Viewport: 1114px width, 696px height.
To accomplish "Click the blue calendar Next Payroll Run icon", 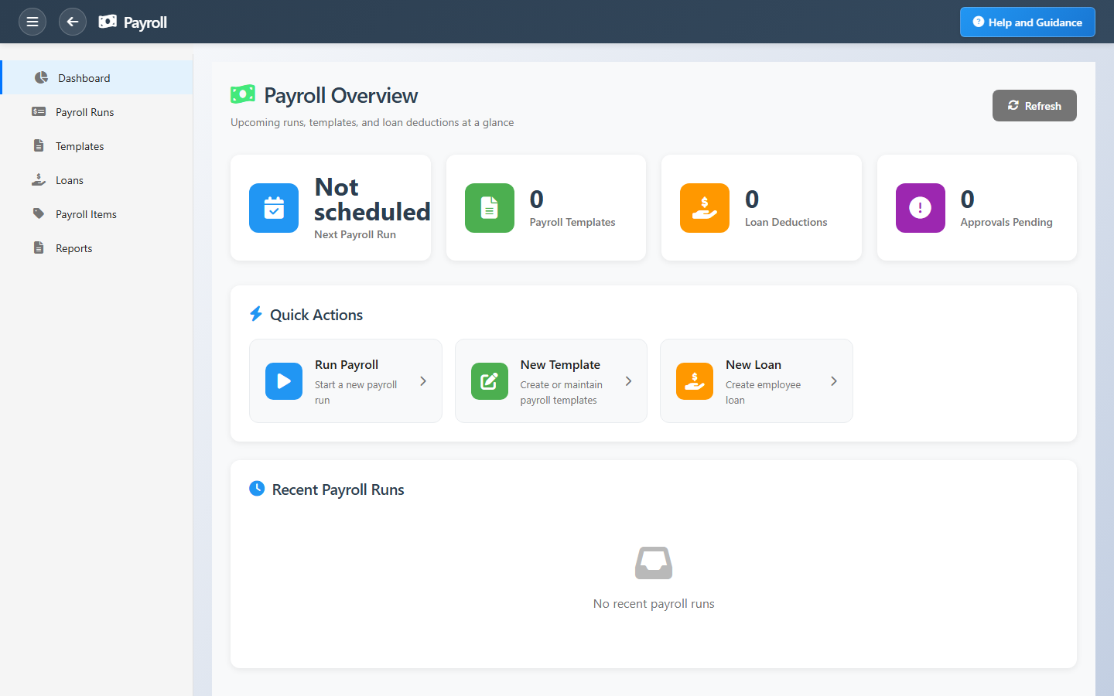I will pyautogui.click(x=274, y=208).
